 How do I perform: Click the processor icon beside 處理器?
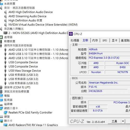[x=1, y=37]
